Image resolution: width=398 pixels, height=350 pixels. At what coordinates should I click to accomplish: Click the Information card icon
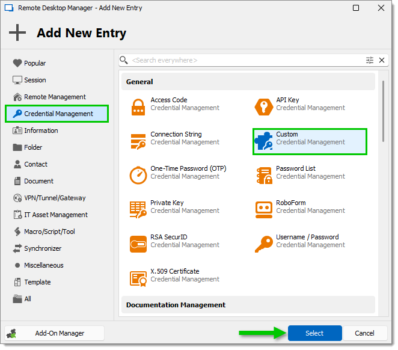click(x=17, y=130)
